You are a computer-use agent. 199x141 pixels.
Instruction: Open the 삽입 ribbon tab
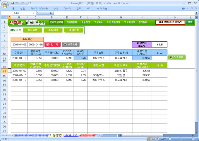tap(23, 9)
